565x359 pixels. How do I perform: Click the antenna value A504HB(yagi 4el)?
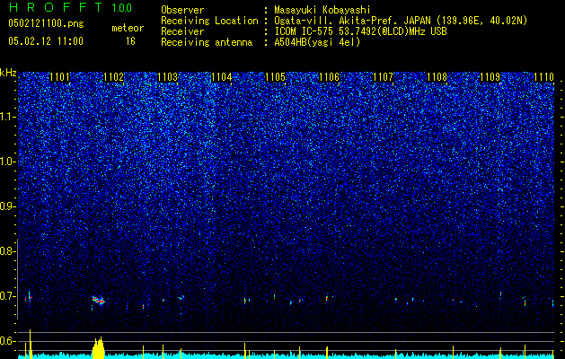click(317, 42)
